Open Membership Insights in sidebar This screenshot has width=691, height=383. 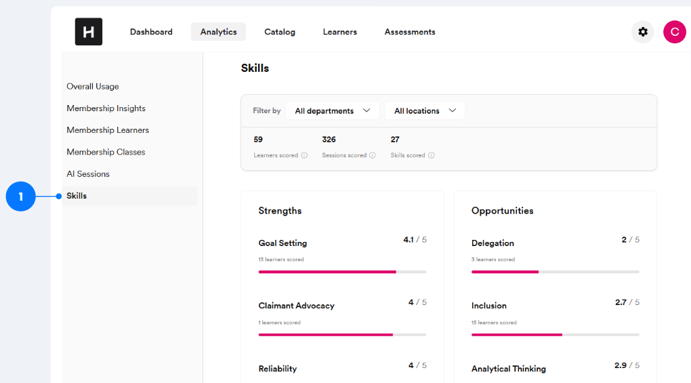tap(106, 108)
